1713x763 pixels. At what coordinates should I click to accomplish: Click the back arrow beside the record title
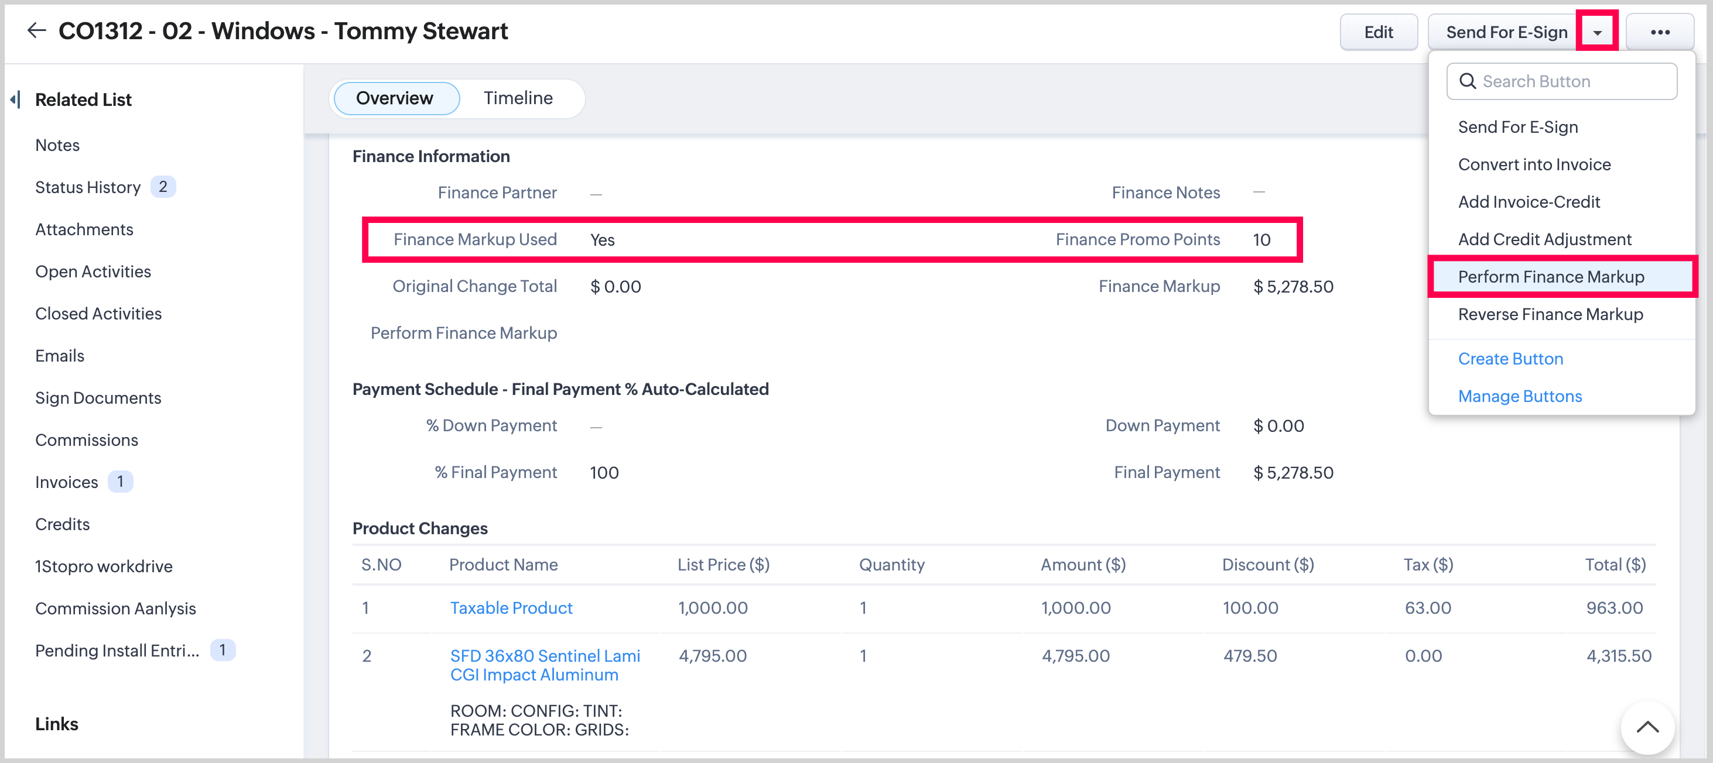(x=36, y=30)
